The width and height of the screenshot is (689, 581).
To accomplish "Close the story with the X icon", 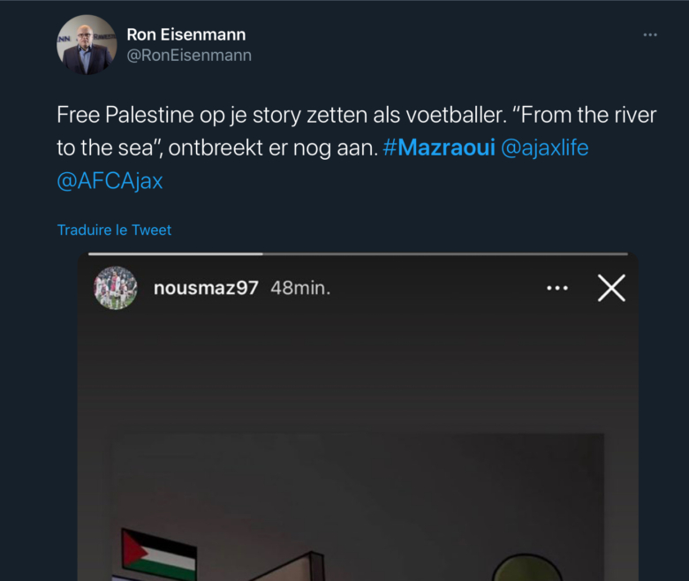I will [x=611, y=288].
